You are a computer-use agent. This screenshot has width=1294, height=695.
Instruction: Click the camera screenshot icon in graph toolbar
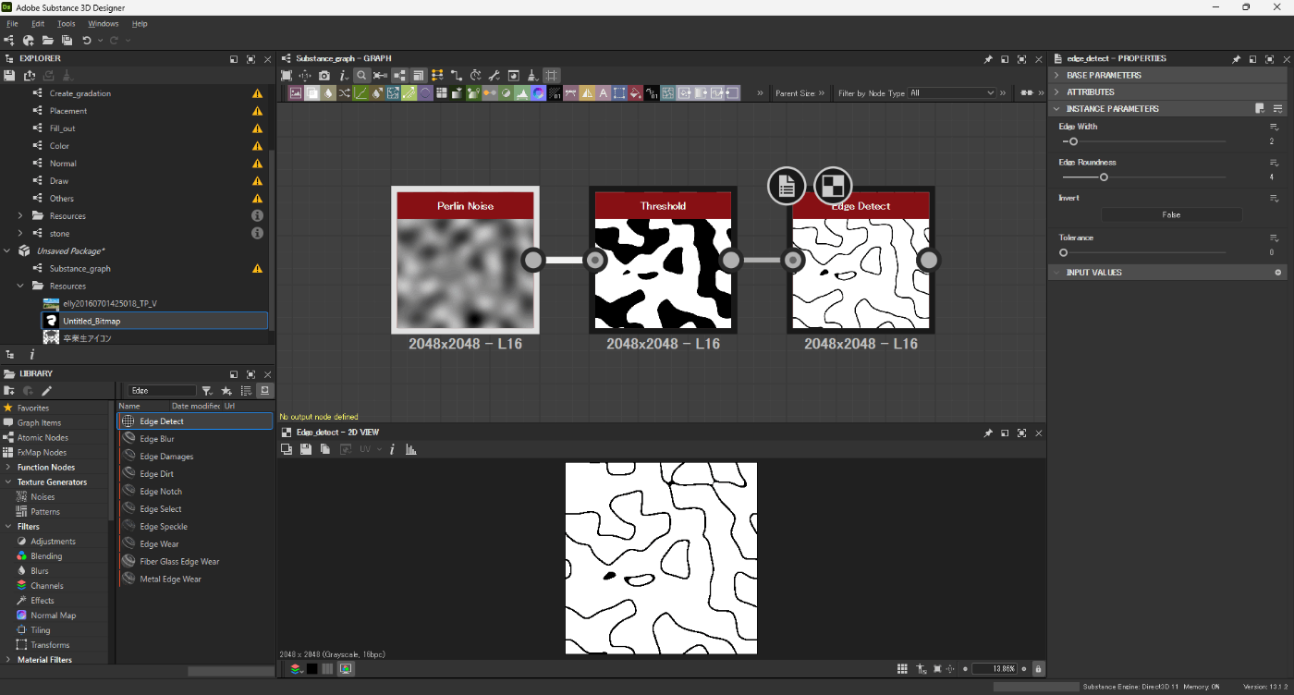324,76
